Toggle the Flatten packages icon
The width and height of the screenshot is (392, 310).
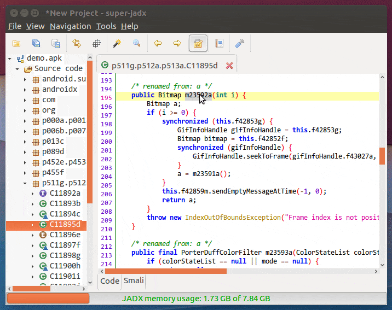pos(96,43)
